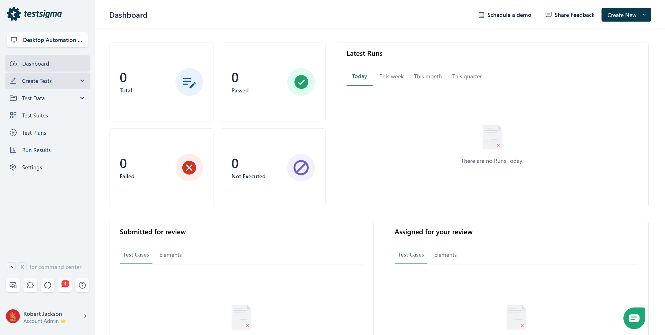Open the green chat support bubble

[x=634, y=318]
